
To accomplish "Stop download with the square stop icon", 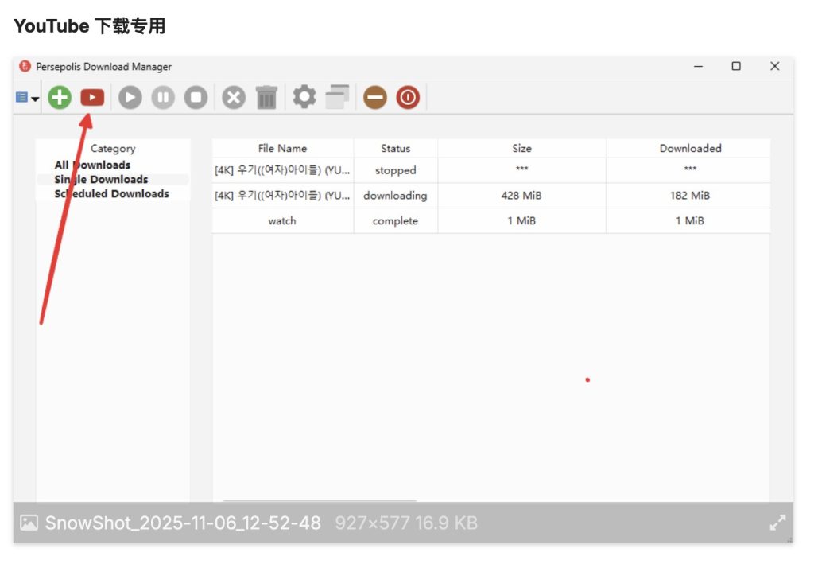I will coord(196,98).
